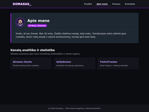Click the Apie mane heading

coord(38,21)
